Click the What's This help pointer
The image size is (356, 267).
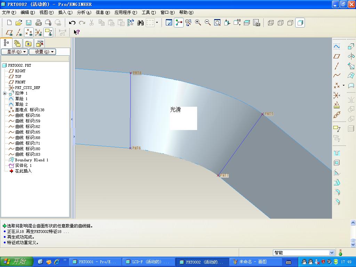tap(76, 32)
